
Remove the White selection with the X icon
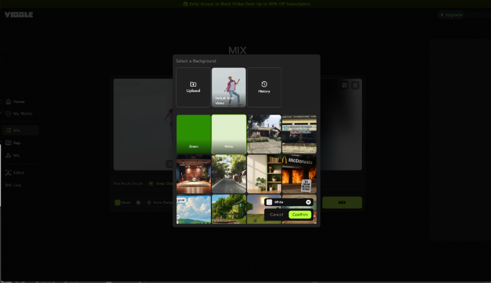click(x=308, y=202)
